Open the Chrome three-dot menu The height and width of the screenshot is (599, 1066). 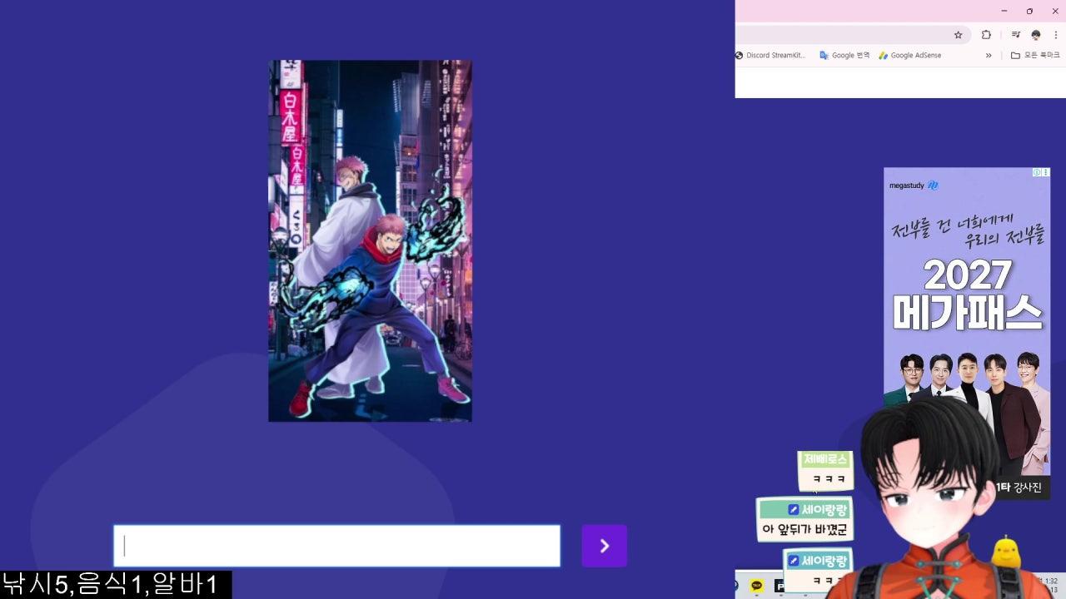point(1055,35)
